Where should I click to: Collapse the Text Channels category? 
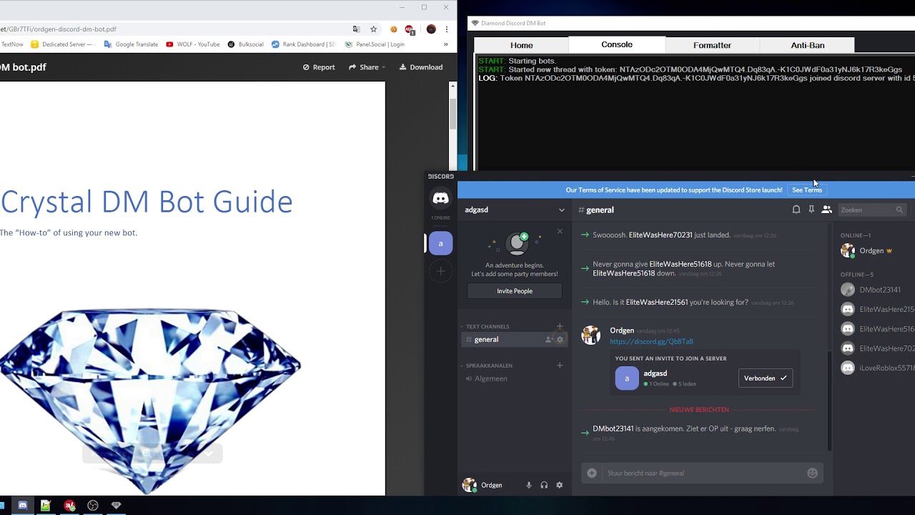tap(488, 326)
